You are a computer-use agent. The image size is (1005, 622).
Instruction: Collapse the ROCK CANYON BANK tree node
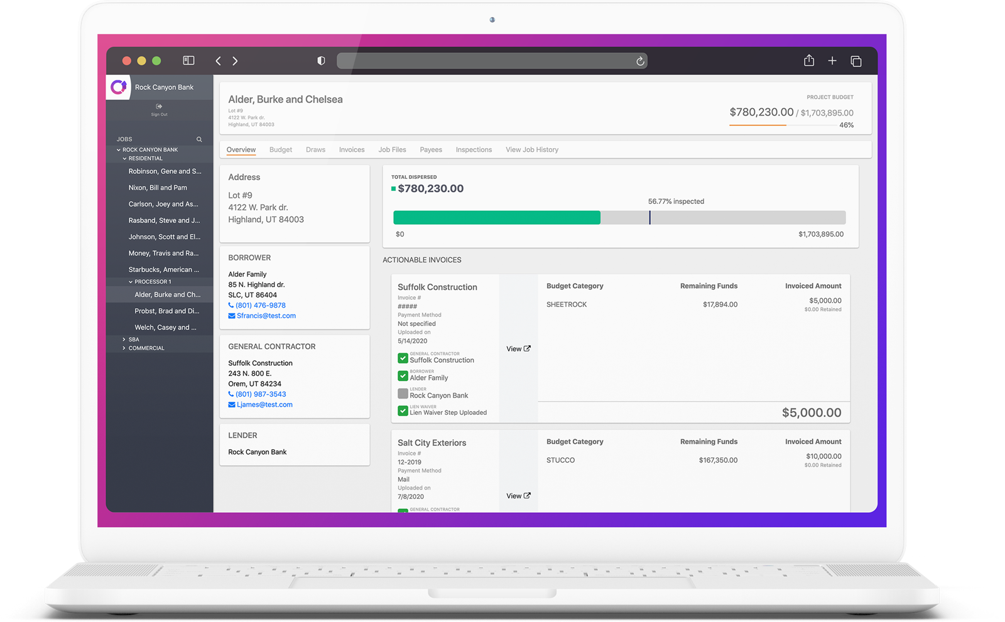tap(119, 150)
